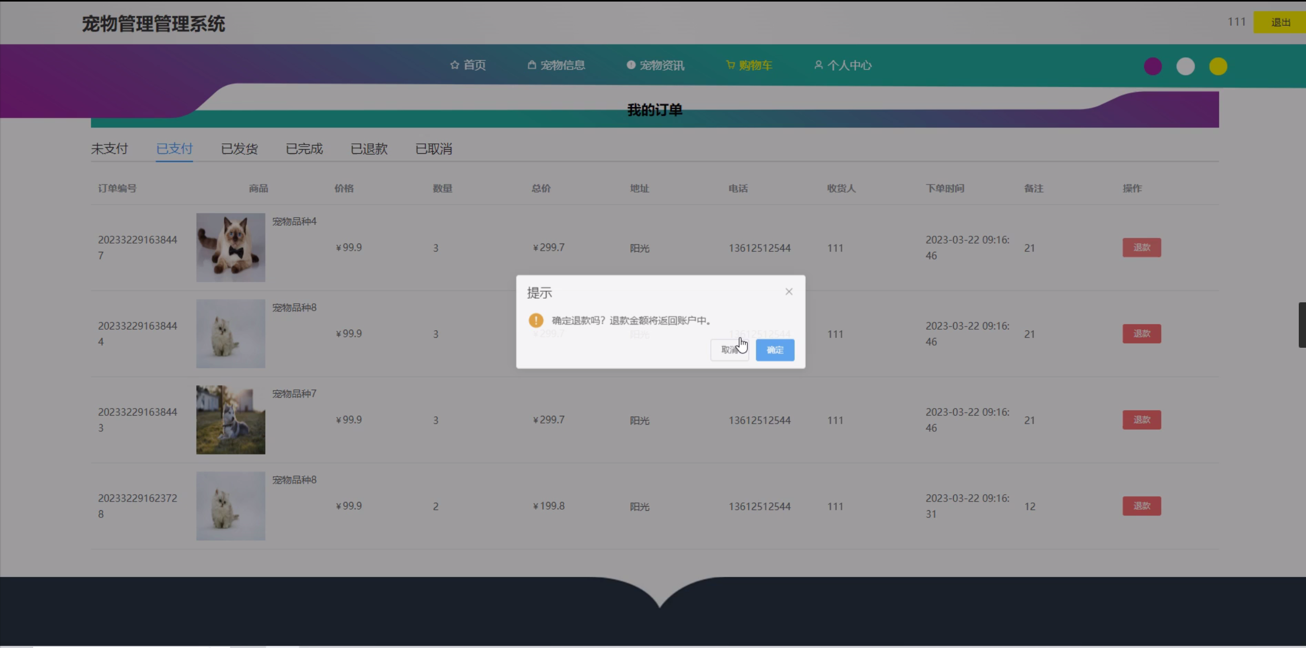
Task: Select the white theme color circle
Action: point(1185,66)
